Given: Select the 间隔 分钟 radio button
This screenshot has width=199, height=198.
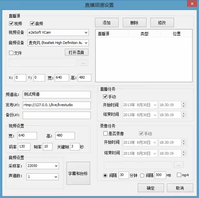Looking at the screenshot, I should coord(105,175).
